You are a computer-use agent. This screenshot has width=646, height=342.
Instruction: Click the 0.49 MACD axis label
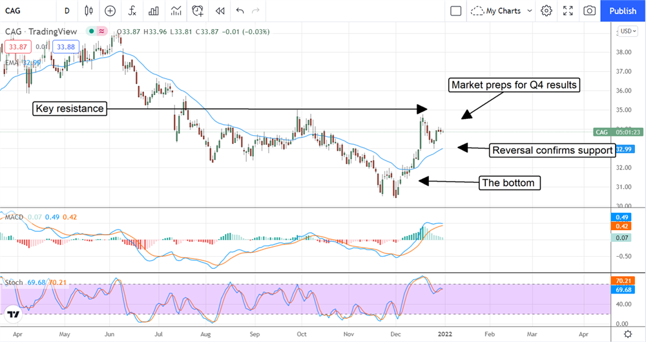pos(621,217)
